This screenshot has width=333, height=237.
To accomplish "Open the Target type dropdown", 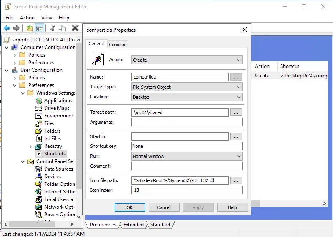I will coord(186,87).
